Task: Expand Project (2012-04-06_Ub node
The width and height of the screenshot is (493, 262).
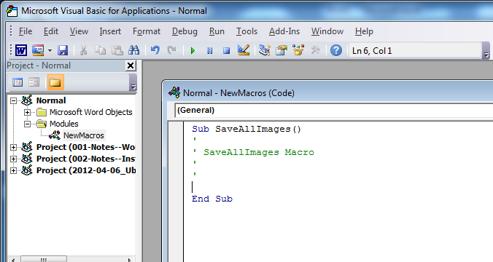Action: [x=13, y=170]
